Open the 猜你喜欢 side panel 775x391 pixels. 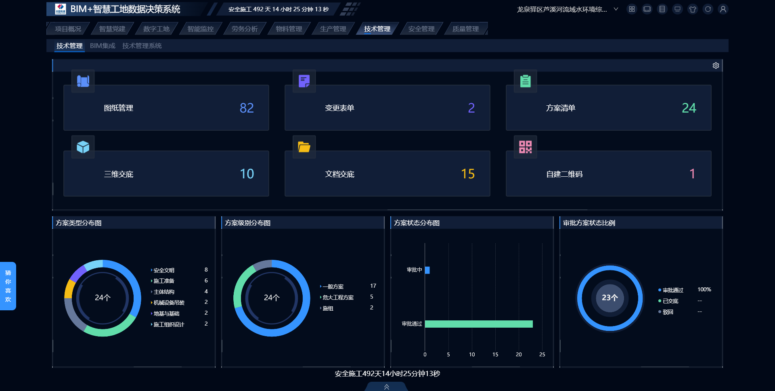coord(8,286)
